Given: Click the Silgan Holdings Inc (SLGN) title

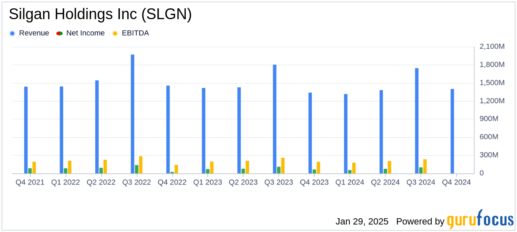Looking at the screenshot, I should pos(100,14).
